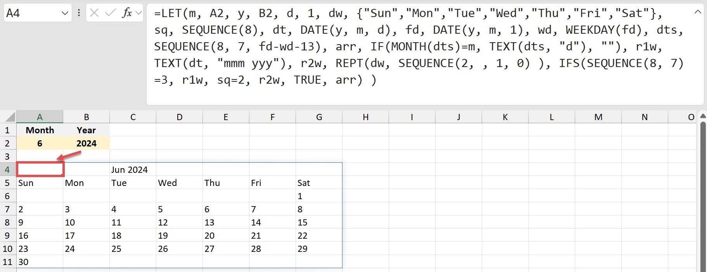The image size is (707, 272).
Task: Select column D header
Action: pos(179,117)
